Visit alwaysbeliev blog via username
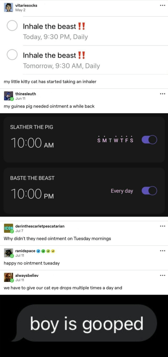Image resolution: width=168 pixels, height=357 pixels. click(27, 276)
